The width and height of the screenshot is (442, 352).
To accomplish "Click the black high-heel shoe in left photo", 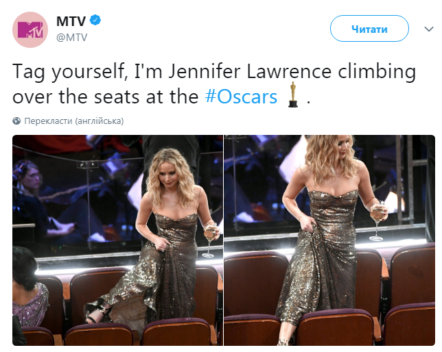I will [x=97, y=314].
